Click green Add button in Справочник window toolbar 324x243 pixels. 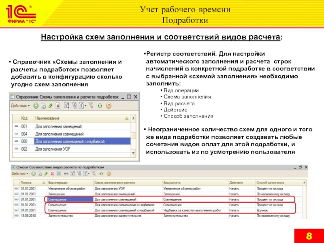[x=36, y=106]
